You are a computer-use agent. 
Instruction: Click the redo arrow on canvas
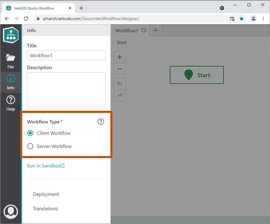(x=120, y=96)
